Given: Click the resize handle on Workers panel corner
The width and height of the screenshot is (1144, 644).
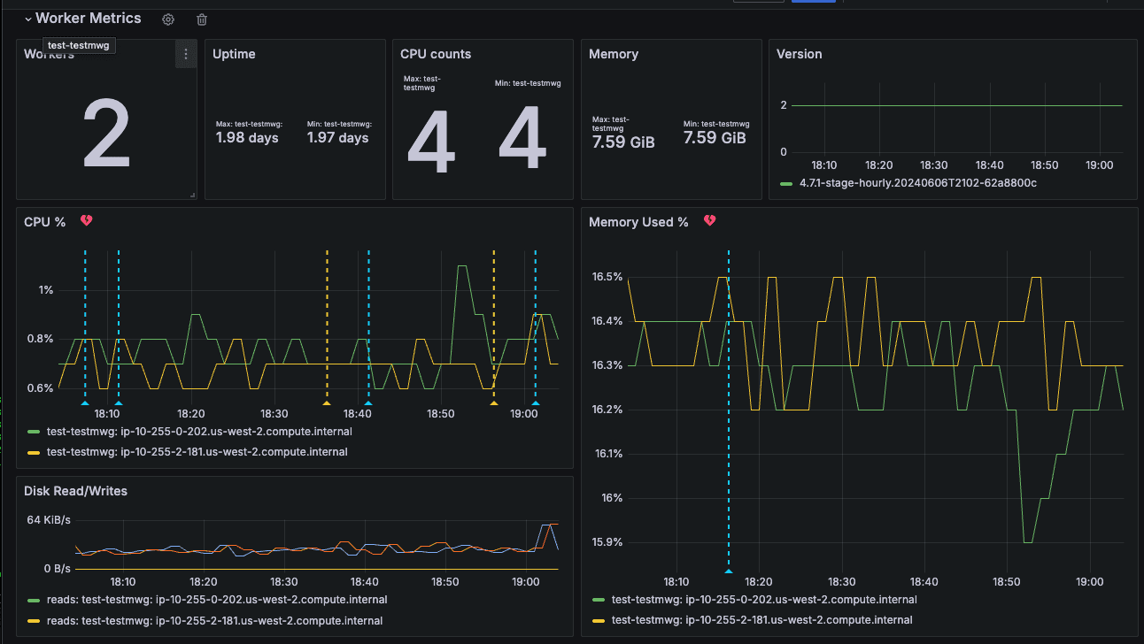Looking at the screenshot, I should [192, 194].
